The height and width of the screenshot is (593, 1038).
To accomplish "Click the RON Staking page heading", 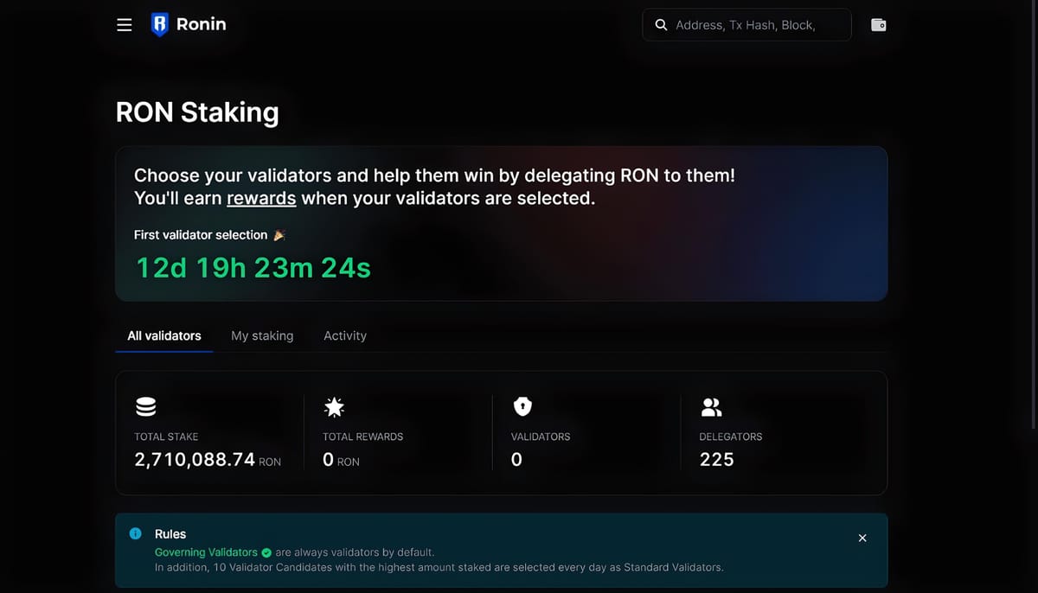I will click(x=197, y=112).
